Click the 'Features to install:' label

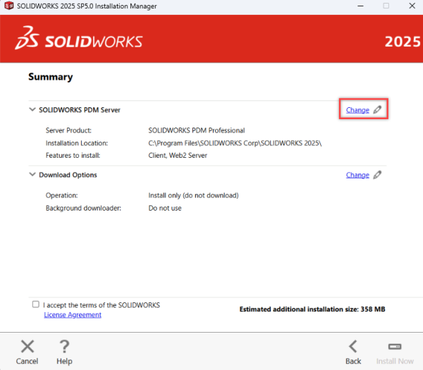[73, 155]
